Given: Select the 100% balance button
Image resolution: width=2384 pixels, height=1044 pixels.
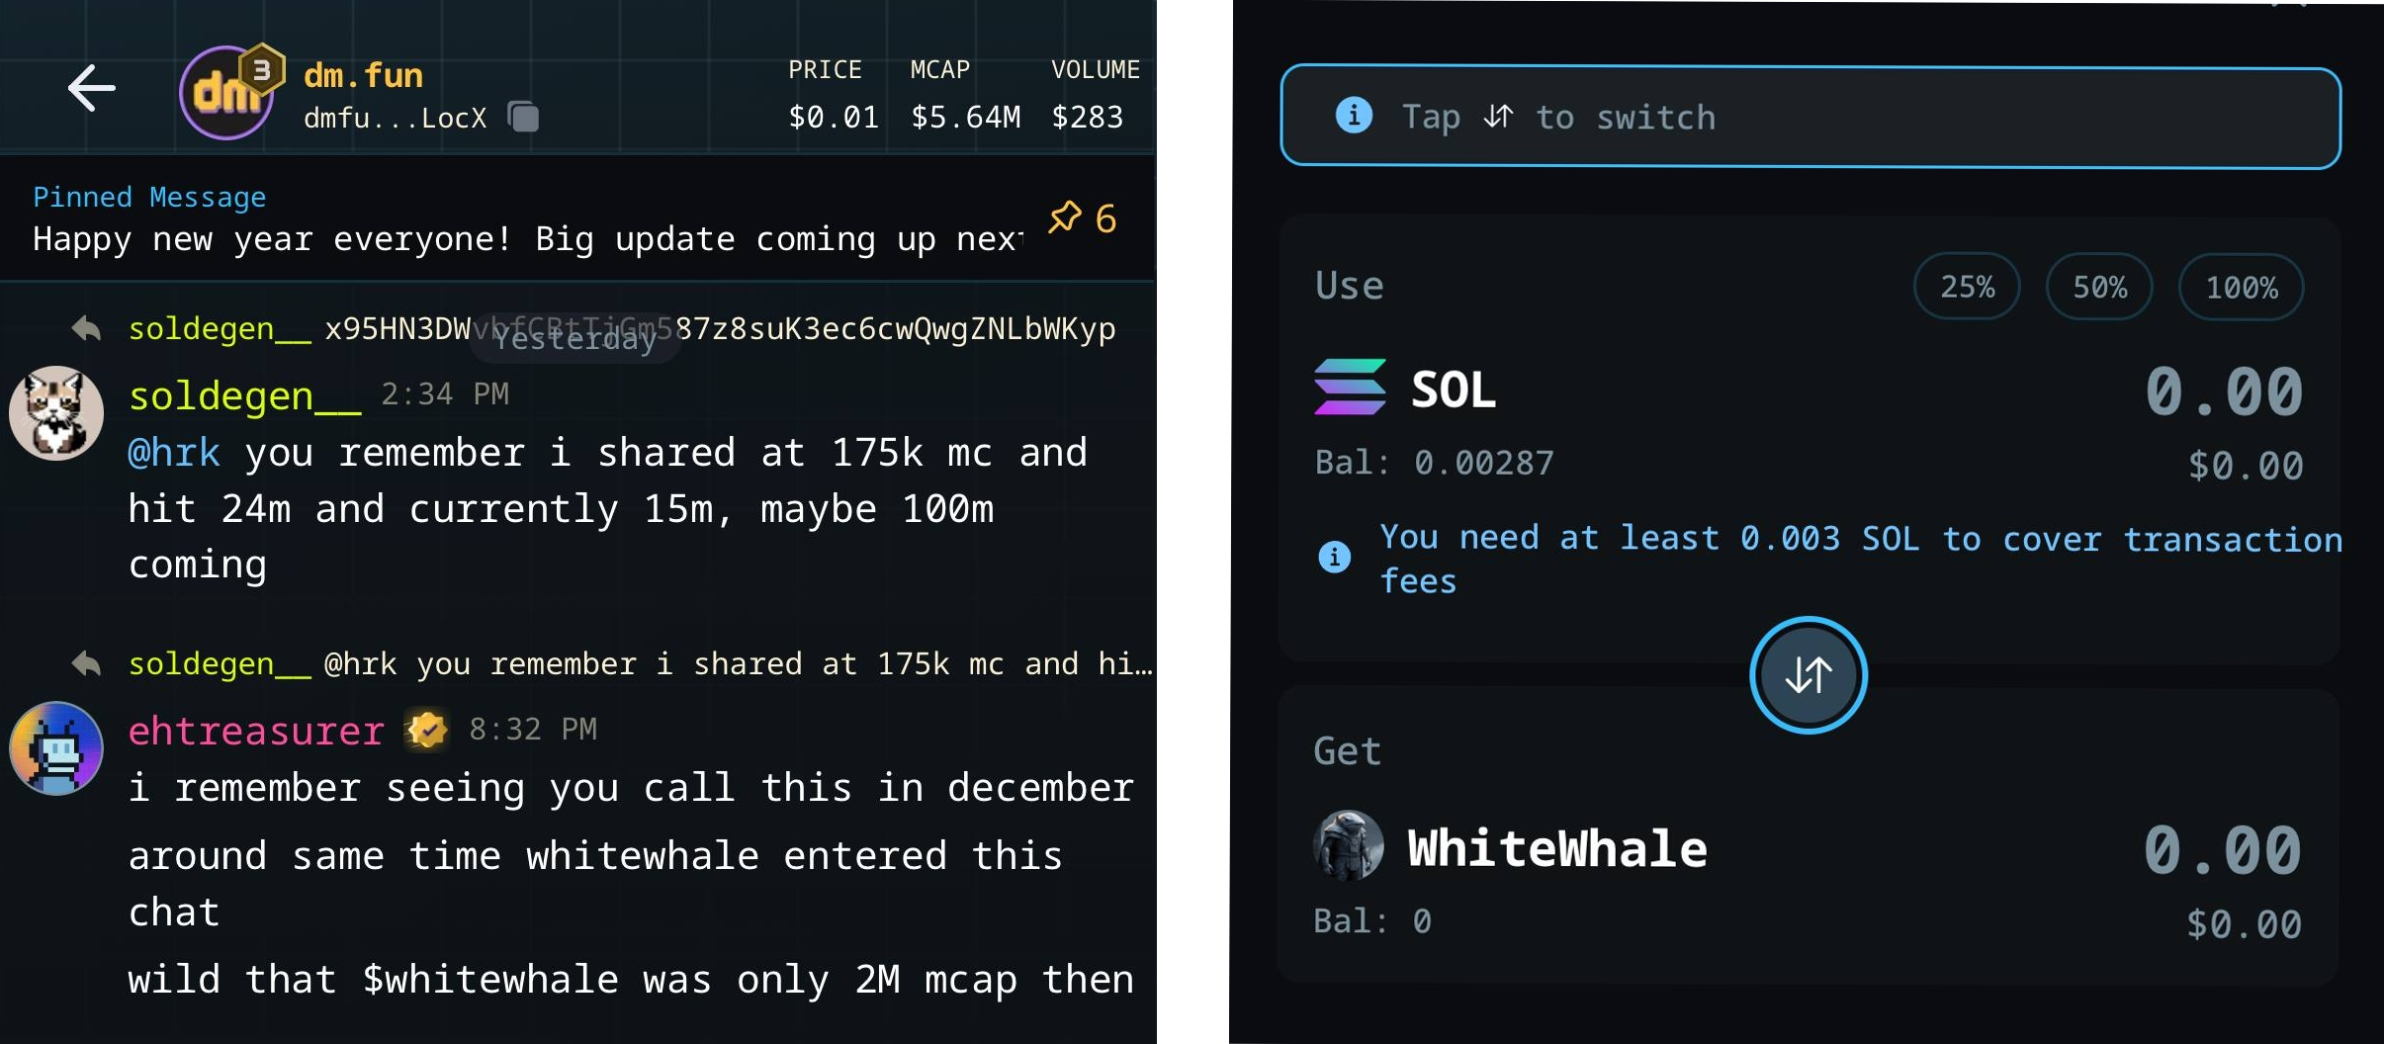Looking at the screenshot, I should click(x=2239, y=286).
